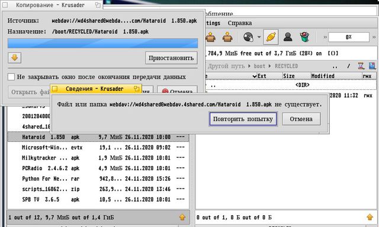This screenshot has height=227, width=379.
Task: Click left status '1 out of 12, 9,7 МиБ'
Action: tap(61, 218)
